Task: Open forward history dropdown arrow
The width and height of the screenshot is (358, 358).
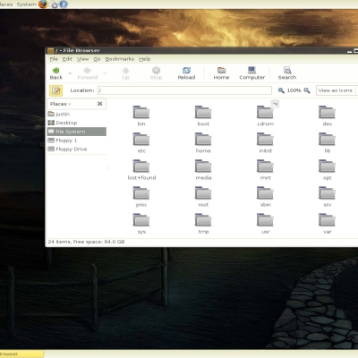Action: pos(105,73)
